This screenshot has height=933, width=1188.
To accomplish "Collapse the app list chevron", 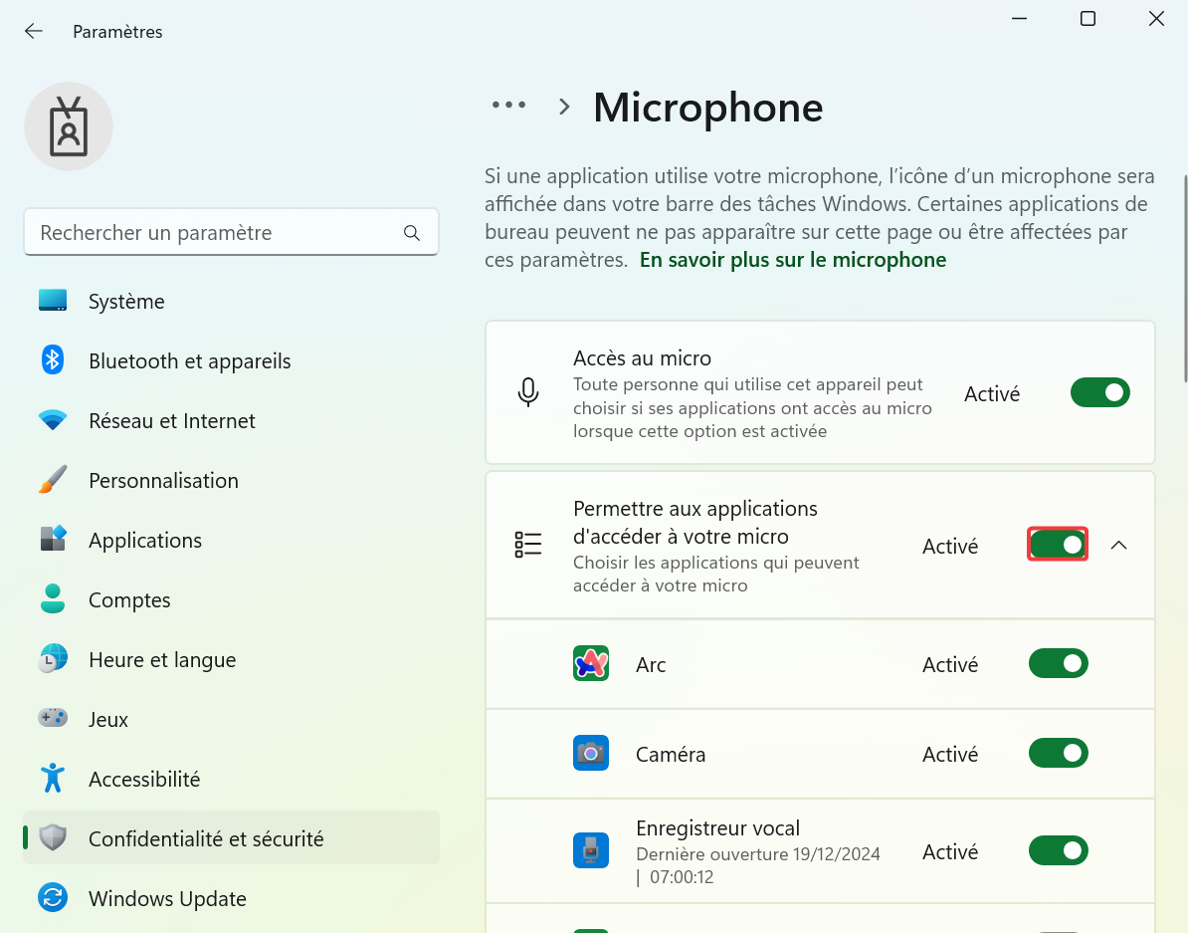I will [x=1119, y=545].
